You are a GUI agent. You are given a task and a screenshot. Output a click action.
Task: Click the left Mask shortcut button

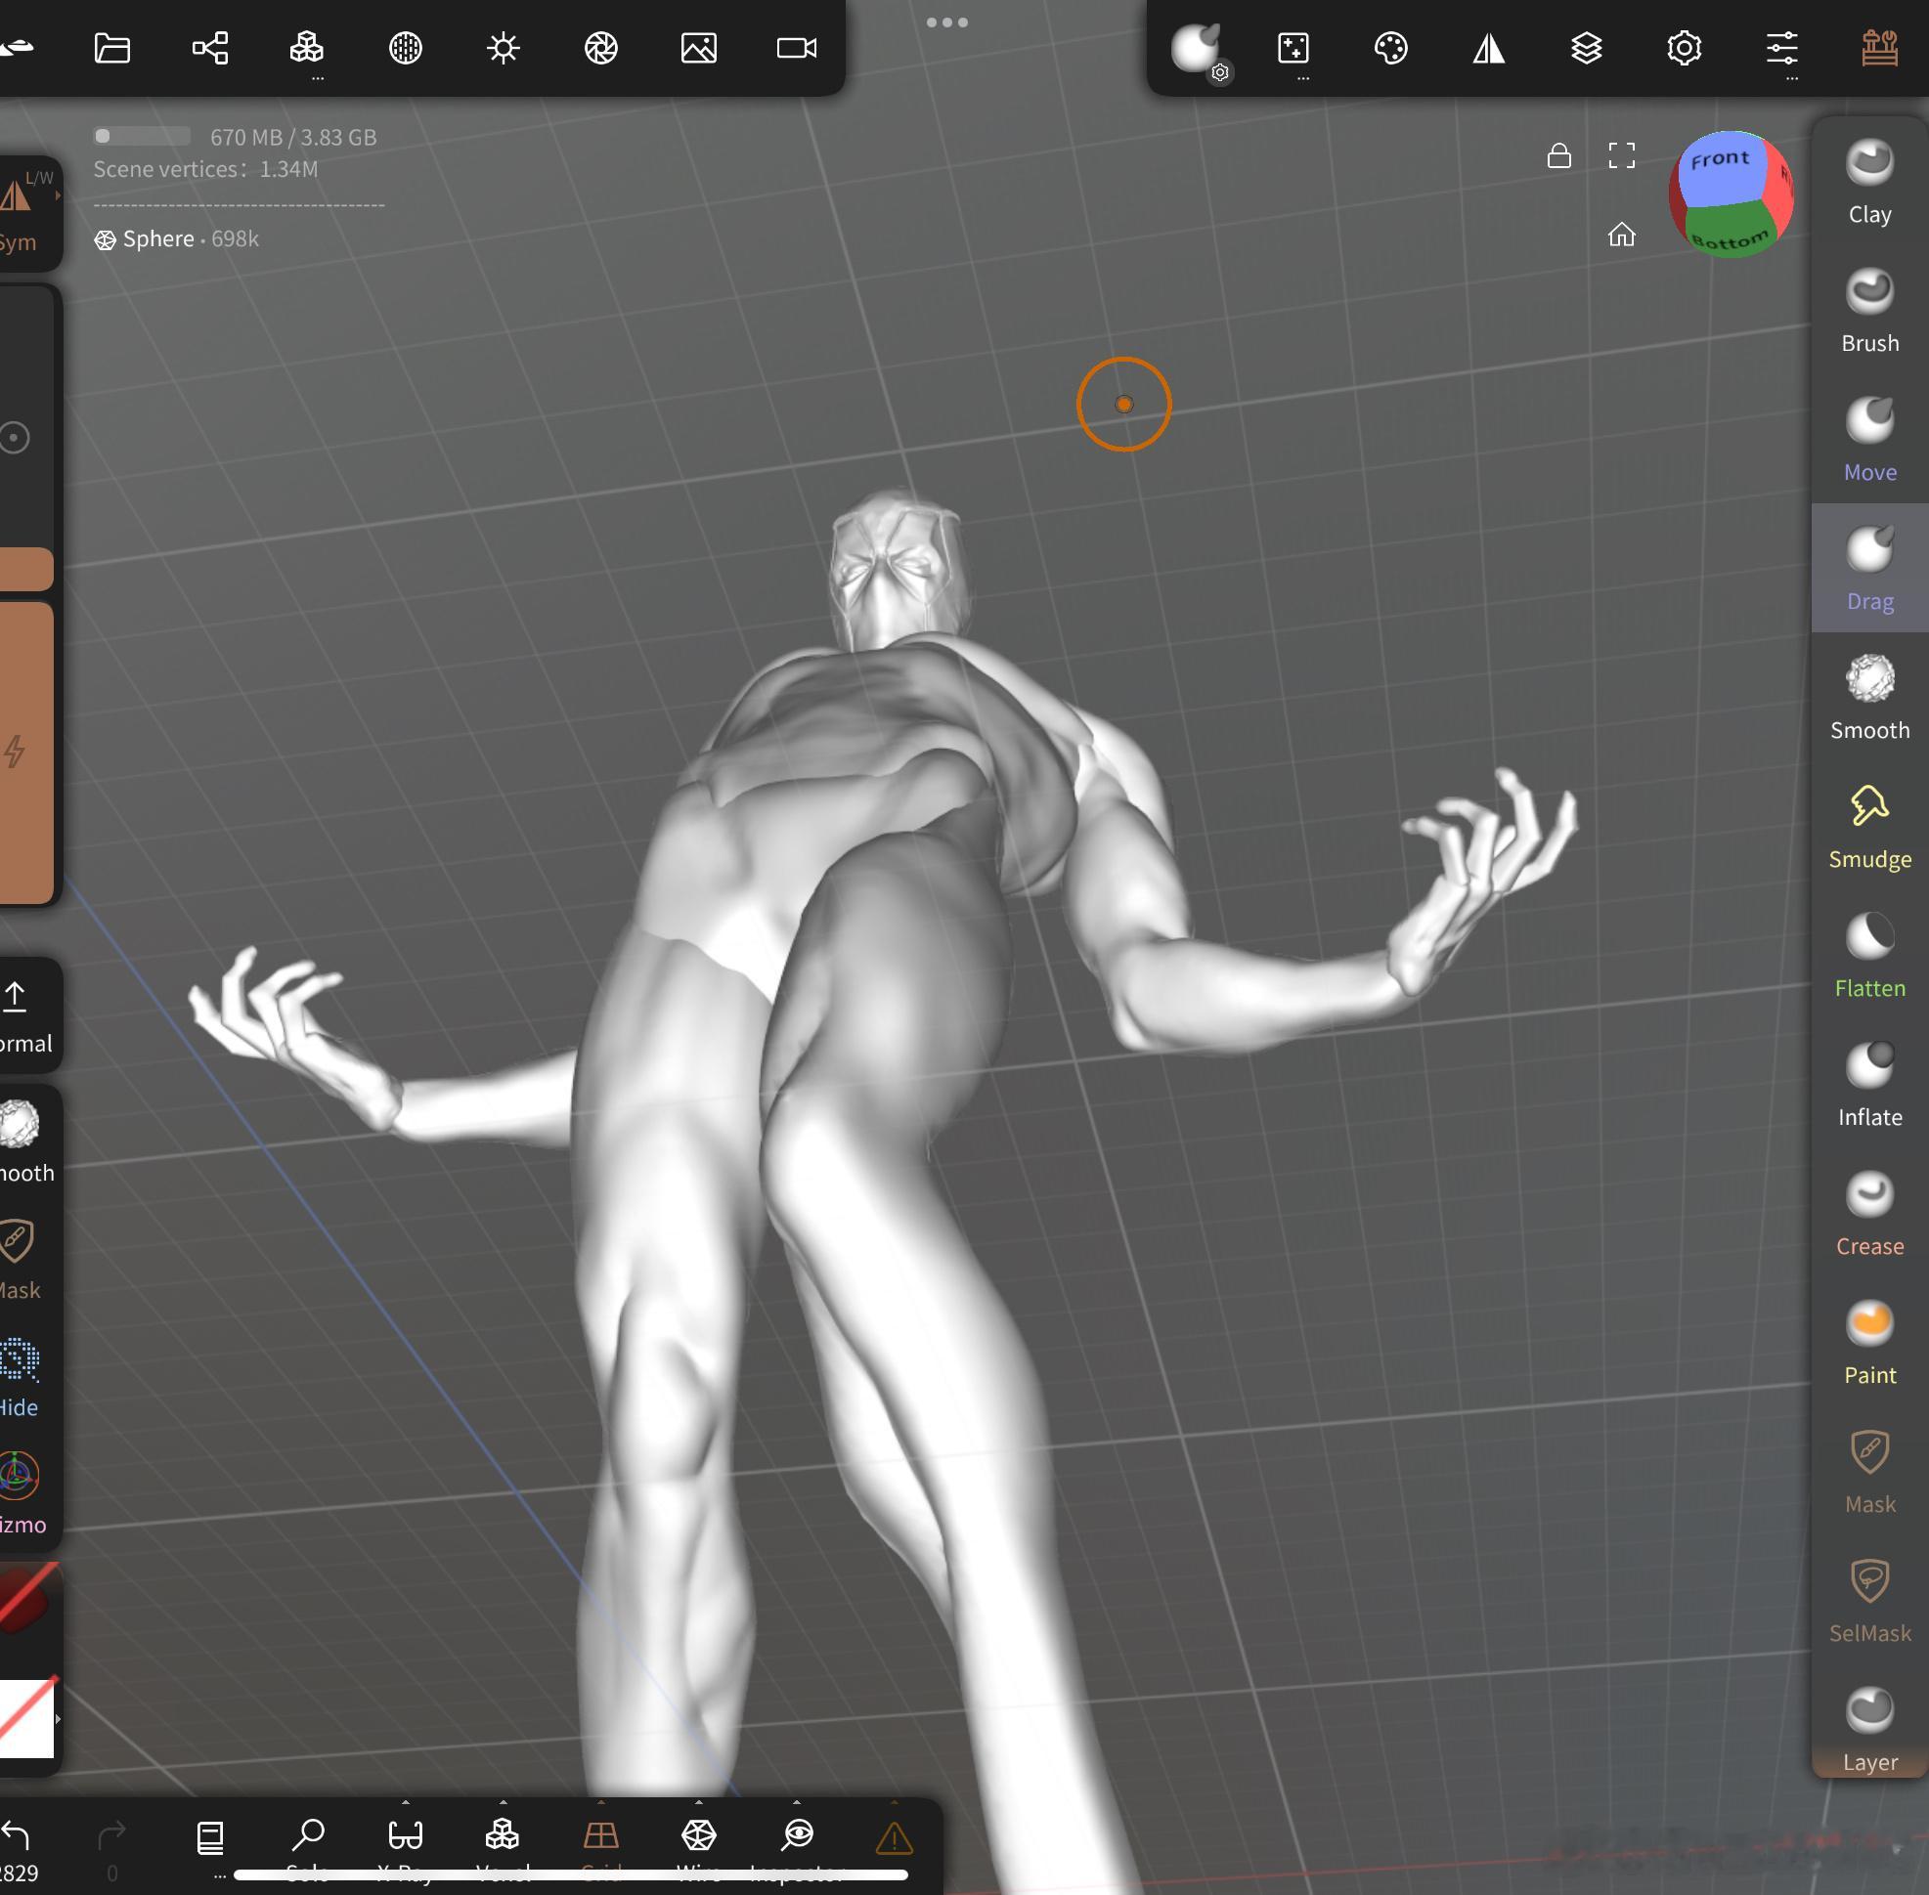20,1260
